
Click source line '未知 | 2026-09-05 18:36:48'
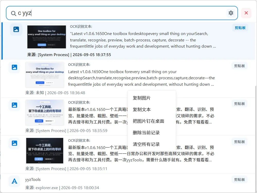[x=55, y=93]
